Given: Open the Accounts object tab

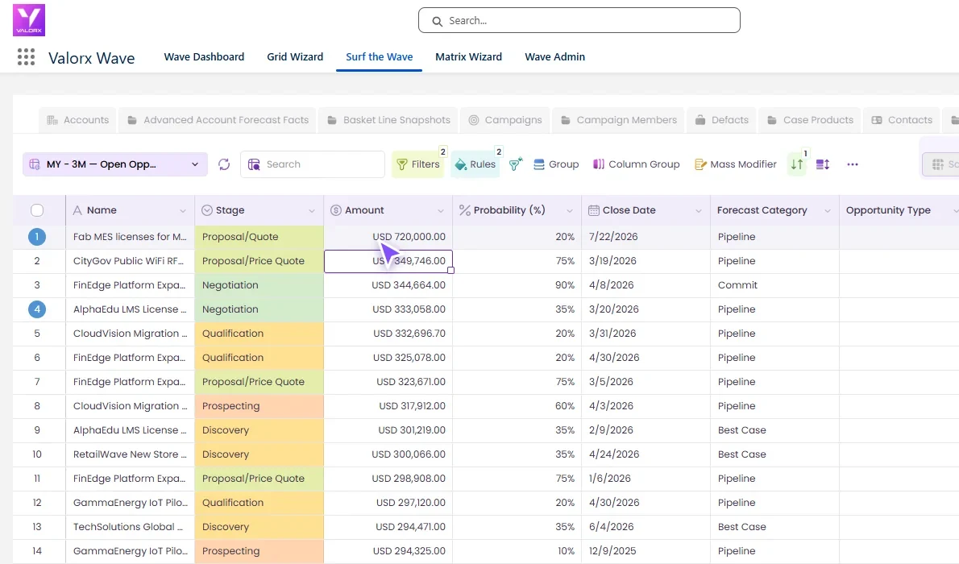Looking at the screenshot, I should [77, 120].
